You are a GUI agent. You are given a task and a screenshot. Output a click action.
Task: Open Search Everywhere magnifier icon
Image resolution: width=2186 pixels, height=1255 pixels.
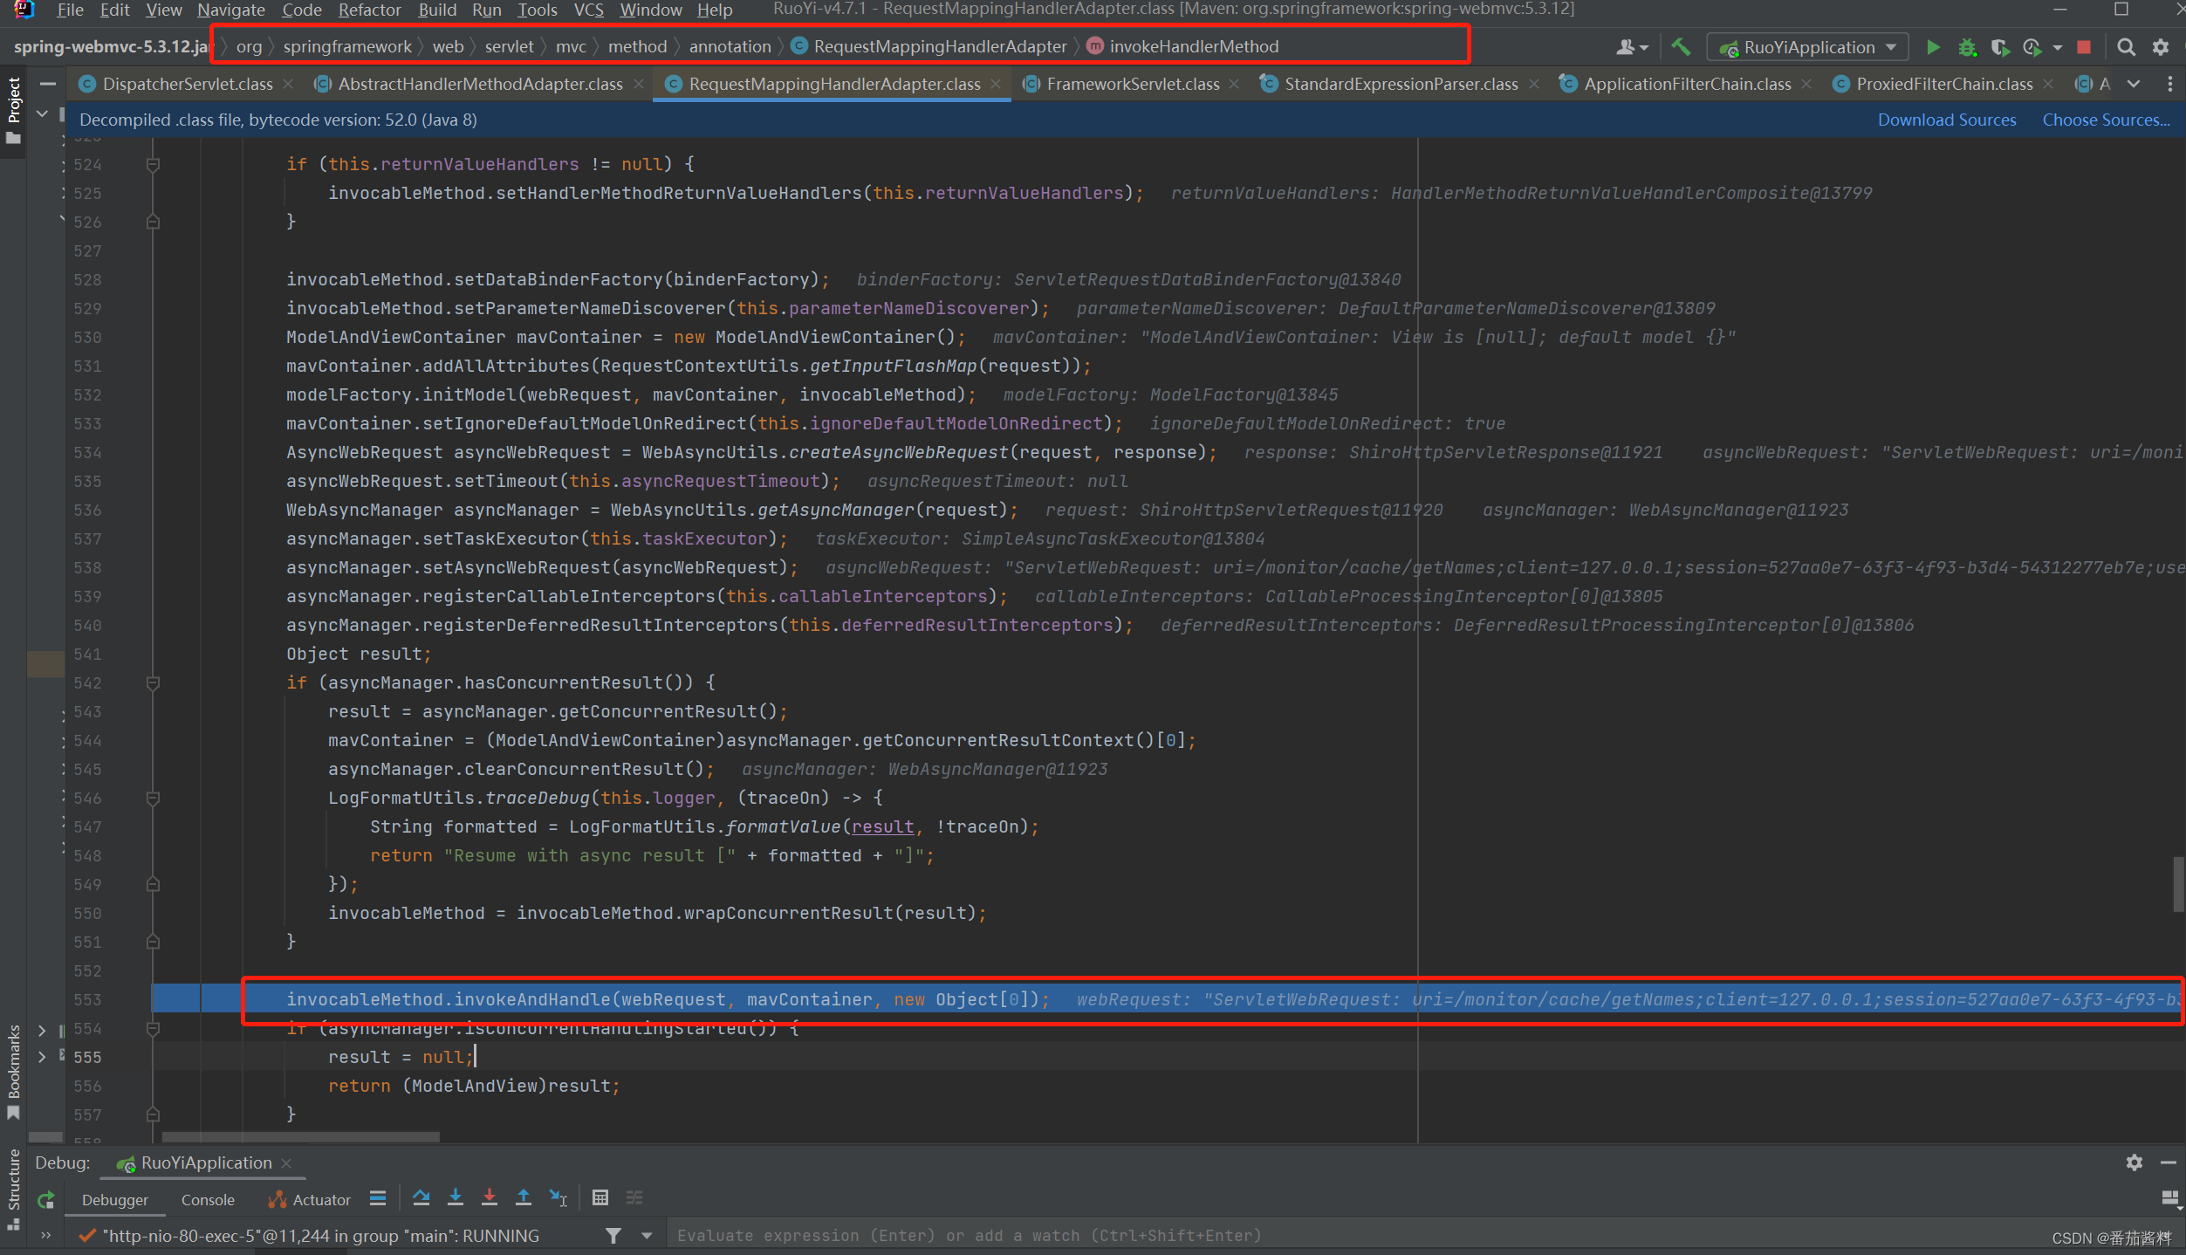point(2127,47)
